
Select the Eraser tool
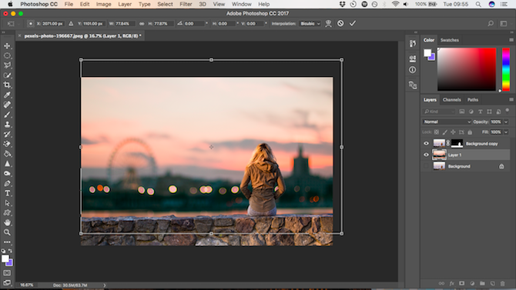(7, 144)
